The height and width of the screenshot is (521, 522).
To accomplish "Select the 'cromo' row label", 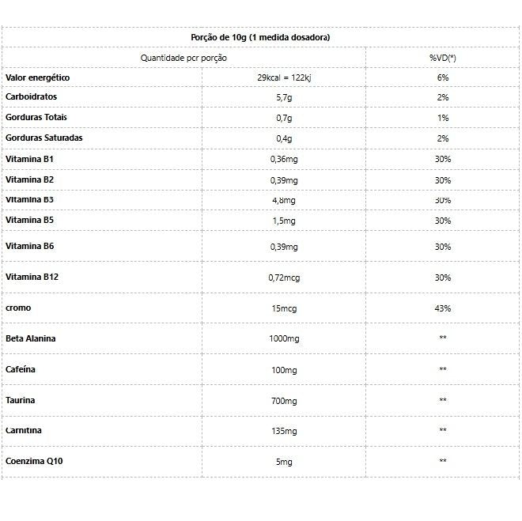I will tap(18, 308).
